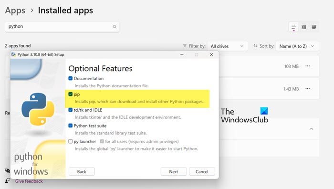Switch to grid view icon
Image resolution: width=334 pixels, height=189 pixels.
coord(304,27)
